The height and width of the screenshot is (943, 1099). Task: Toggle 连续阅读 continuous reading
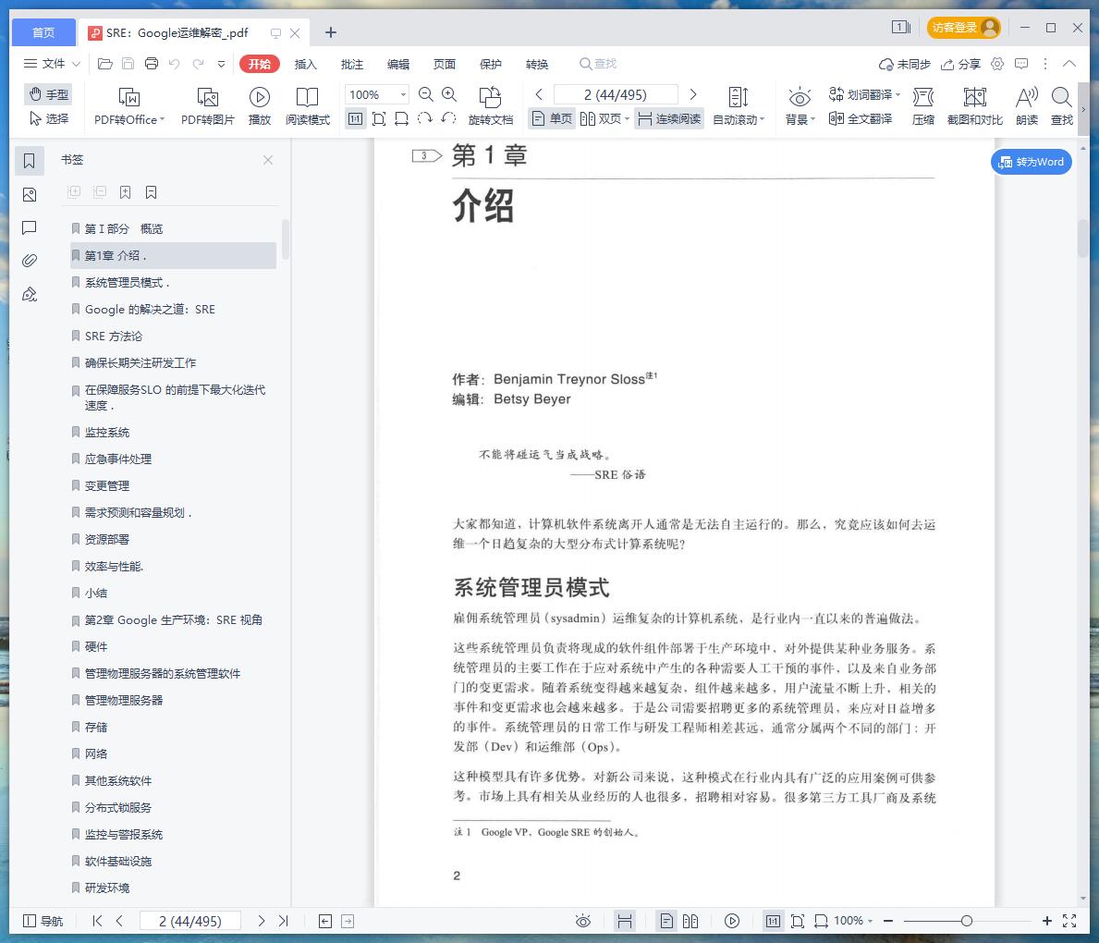[x=669, y=118]
